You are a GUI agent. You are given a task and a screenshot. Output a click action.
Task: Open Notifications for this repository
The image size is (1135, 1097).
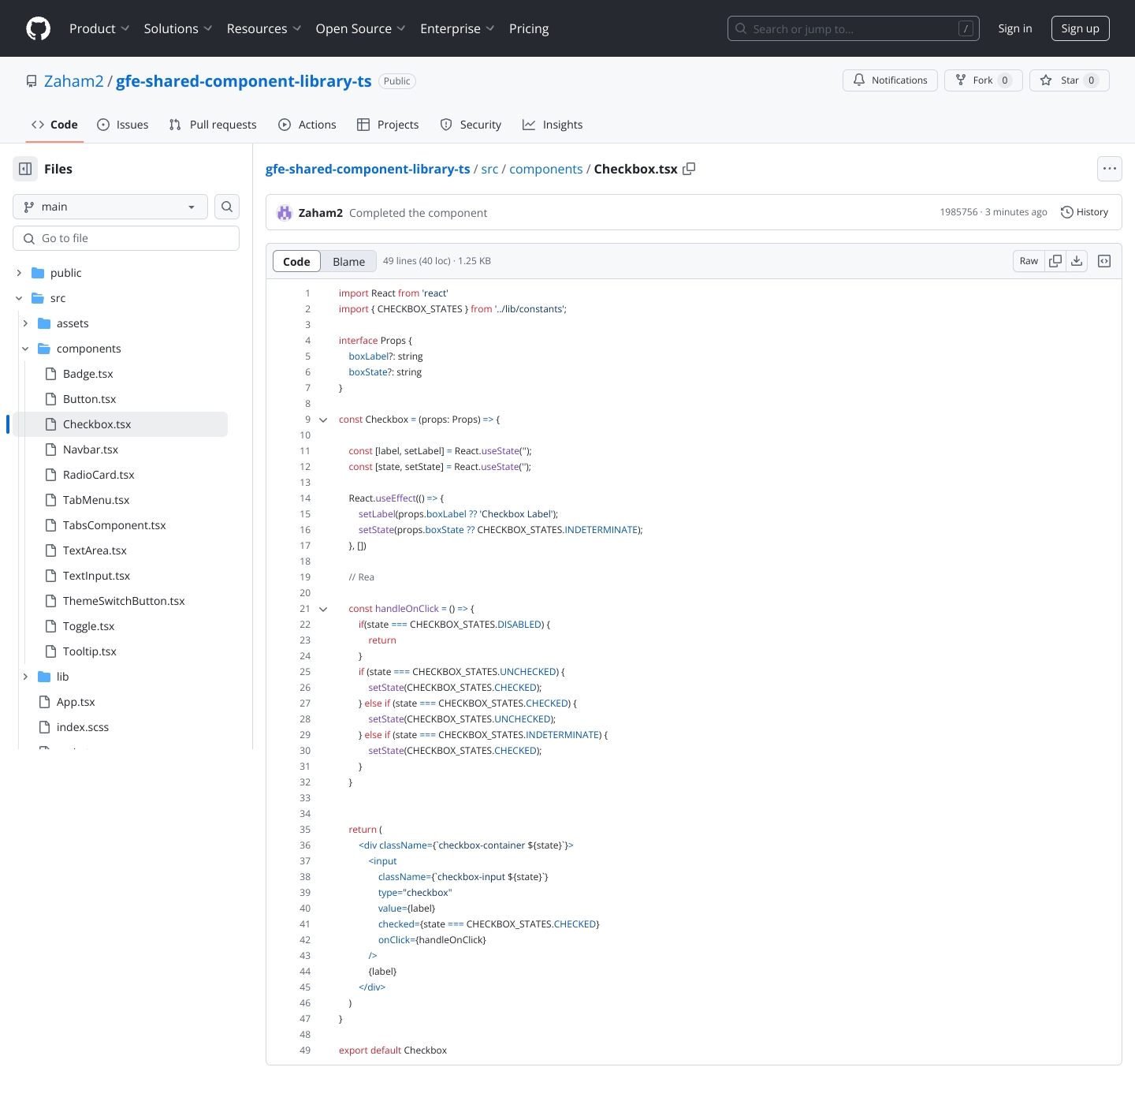click(891, 80)
